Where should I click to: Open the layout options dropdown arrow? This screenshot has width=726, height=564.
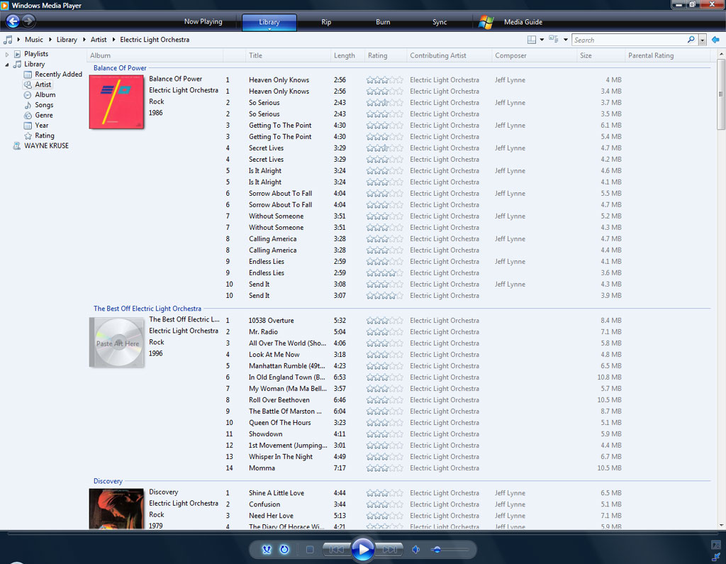(542, 40)
